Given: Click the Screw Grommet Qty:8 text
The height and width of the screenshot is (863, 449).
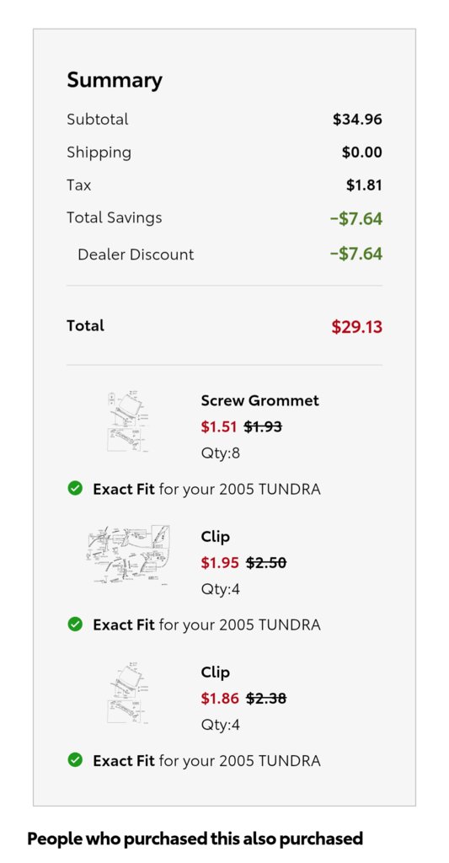Looking at the screenshot, I should point(221,453).
